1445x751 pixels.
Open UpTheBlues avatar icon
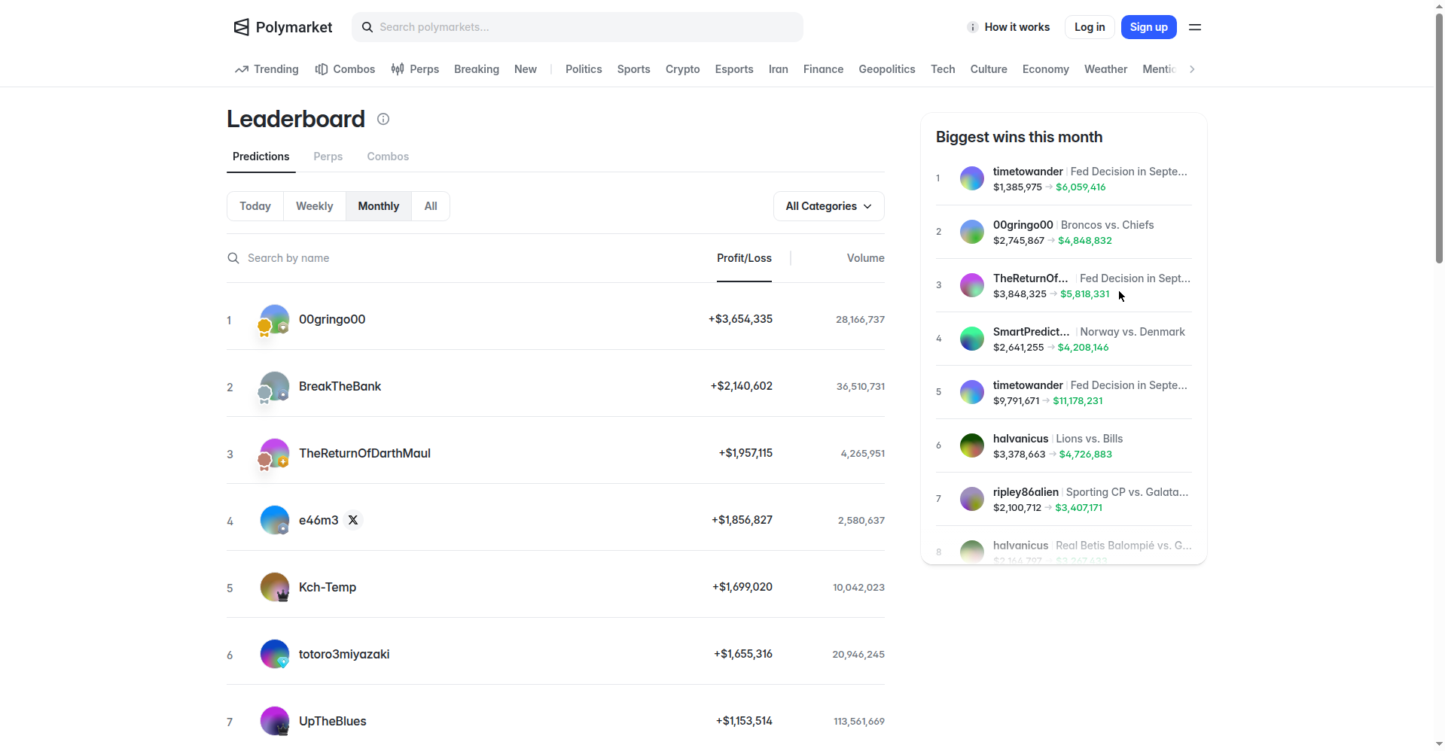pyautogui.click(x=275, y=721)
